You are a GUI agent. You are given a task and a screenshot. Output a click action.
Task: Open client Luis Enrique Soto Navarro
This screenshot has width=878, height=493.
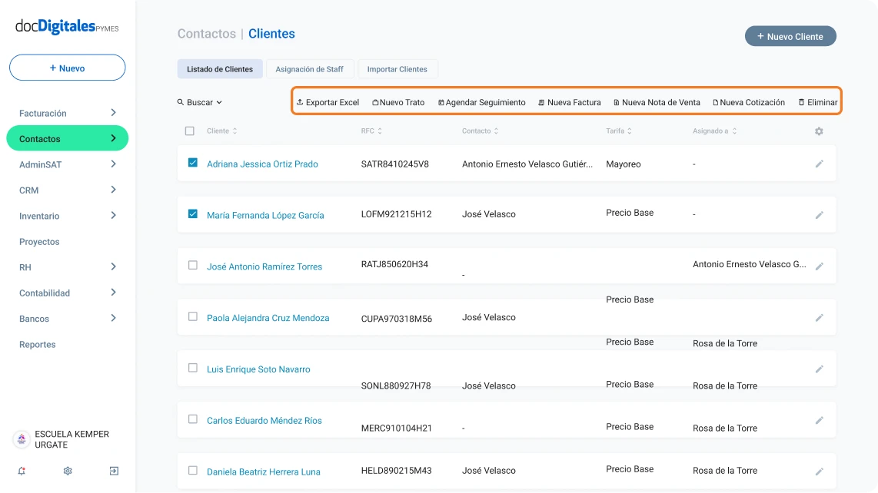pos(258,369)
